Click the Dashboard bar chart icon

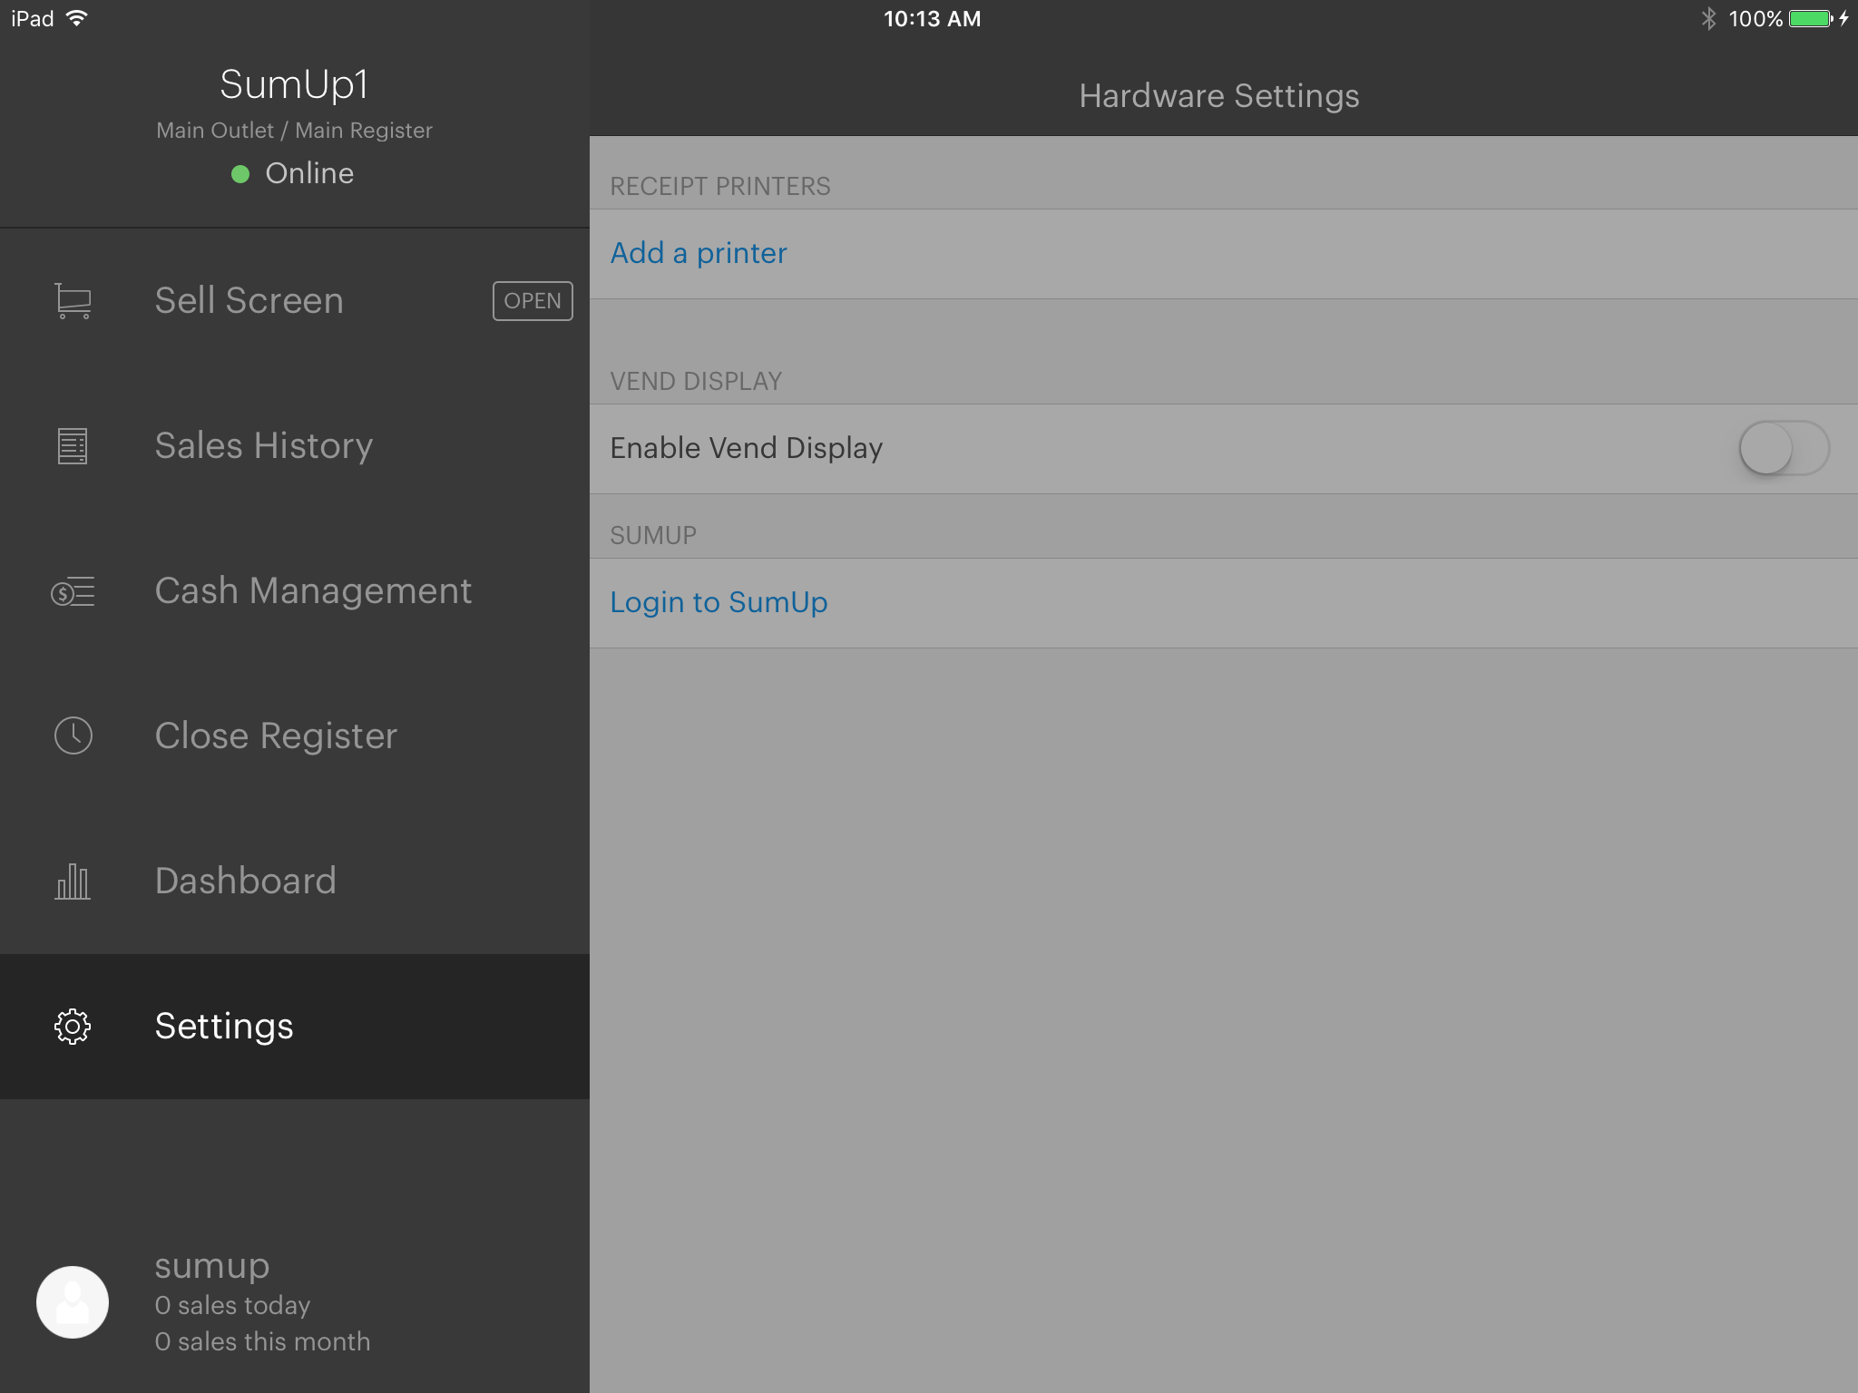(x=73, y=882)
